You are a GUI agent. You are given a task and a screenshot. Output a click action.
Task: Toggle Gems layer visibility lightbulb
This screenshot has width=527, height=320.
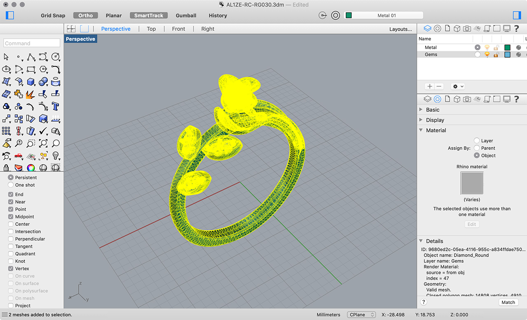coord(487,54)
